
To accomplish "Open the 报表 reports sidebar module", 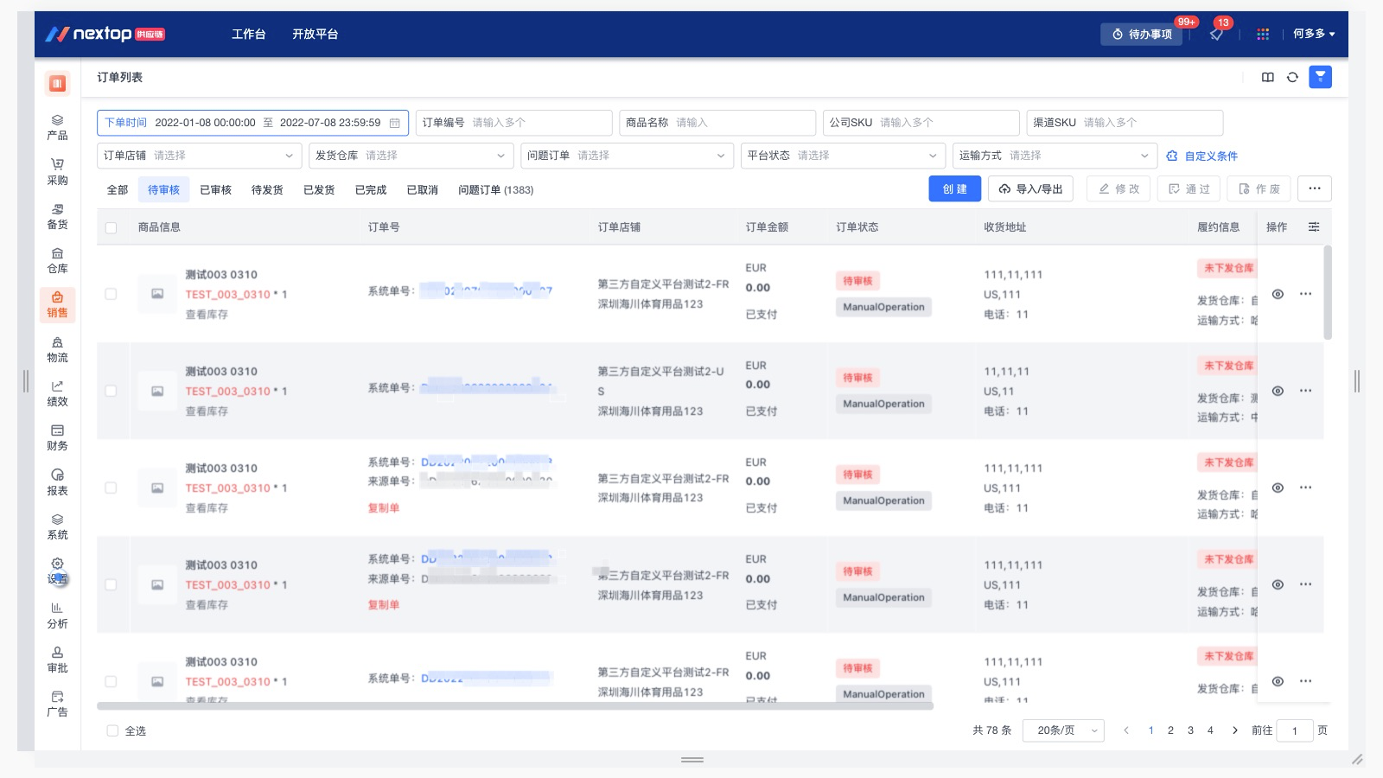I will [57, 482].
